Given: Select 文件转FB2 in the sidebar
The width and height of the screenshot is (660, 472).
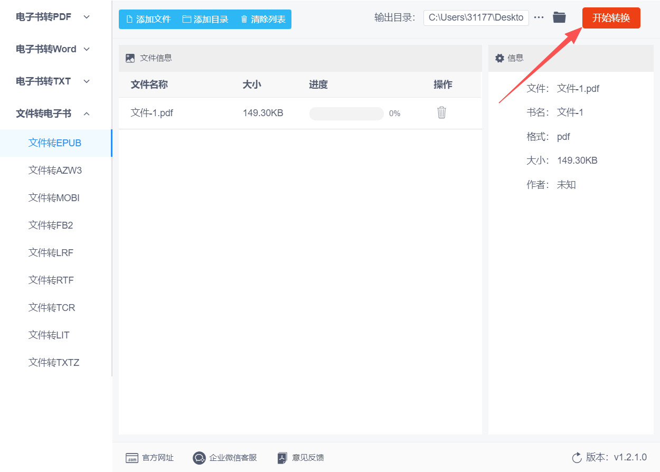Looking at the screenshot, I should pyautogui.click(x=55, y=225).
